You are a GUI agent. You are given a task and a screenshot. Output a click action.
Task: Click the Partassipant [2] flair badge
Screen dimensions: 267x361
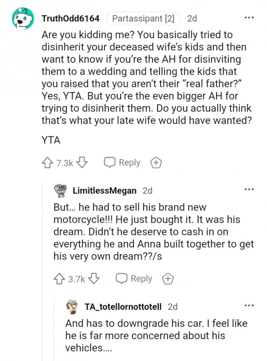(143, 18)
